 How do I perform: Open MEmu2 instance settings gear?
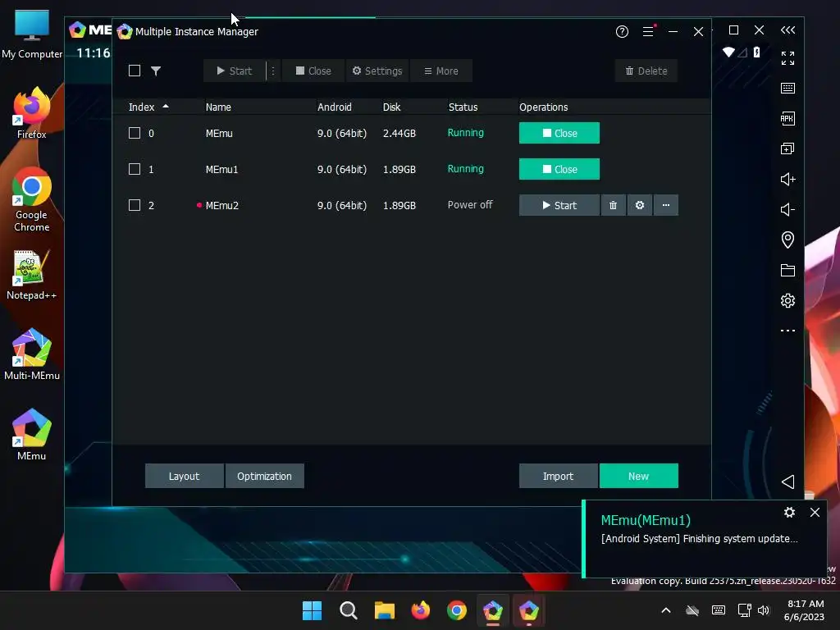[640, 205]
